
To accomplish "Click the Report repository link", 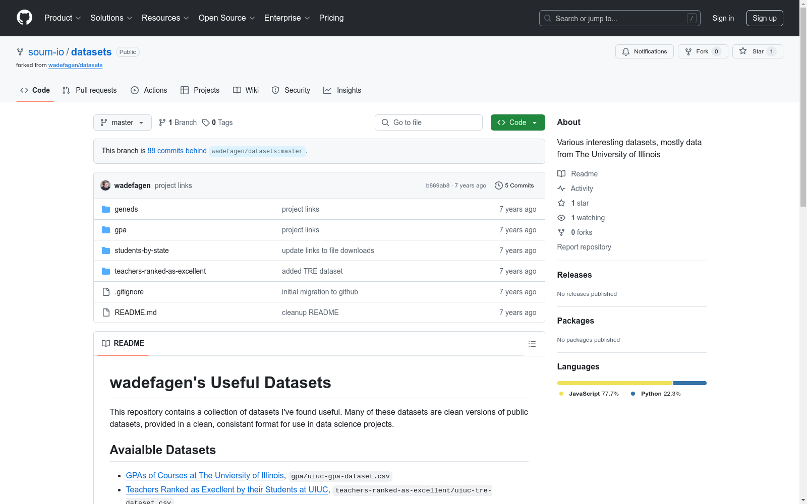I will [x=584, y=247].
